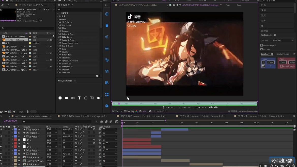Open the 效果和预设 panel tab
Image resolution: width=297 pixels, height=167 pixels.
[64, 5]
